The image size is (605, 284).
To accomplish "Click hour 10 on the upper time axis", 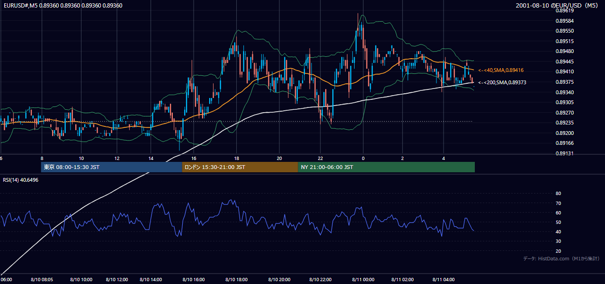I will coord(81,158).
